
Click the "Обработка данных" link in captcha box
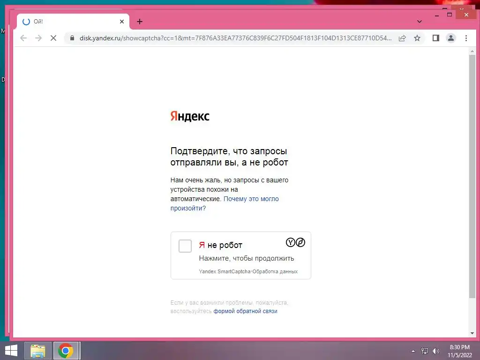(x=275, y=271)
